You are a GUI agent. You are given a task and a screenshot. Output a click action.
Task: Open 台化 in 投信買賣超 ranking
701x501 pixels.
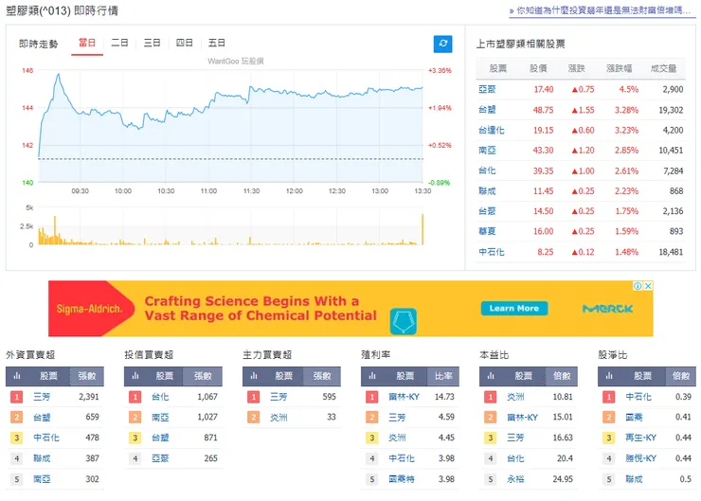(160, 397)
